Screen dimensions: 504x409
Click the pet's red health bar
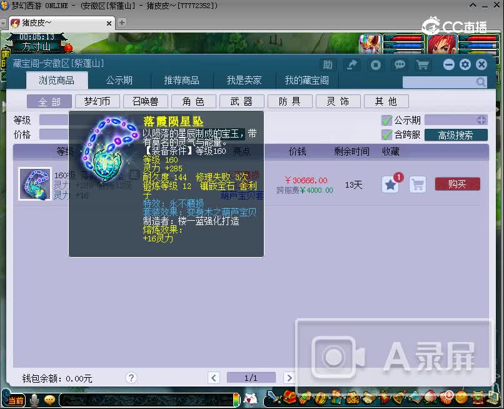click(404, 38)
